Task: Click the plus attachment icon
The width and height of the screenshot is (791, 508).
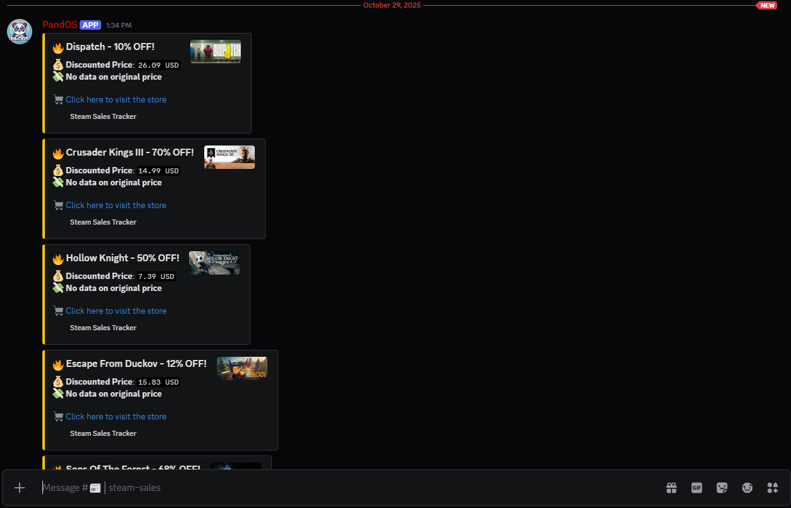Action: (20, 488)
